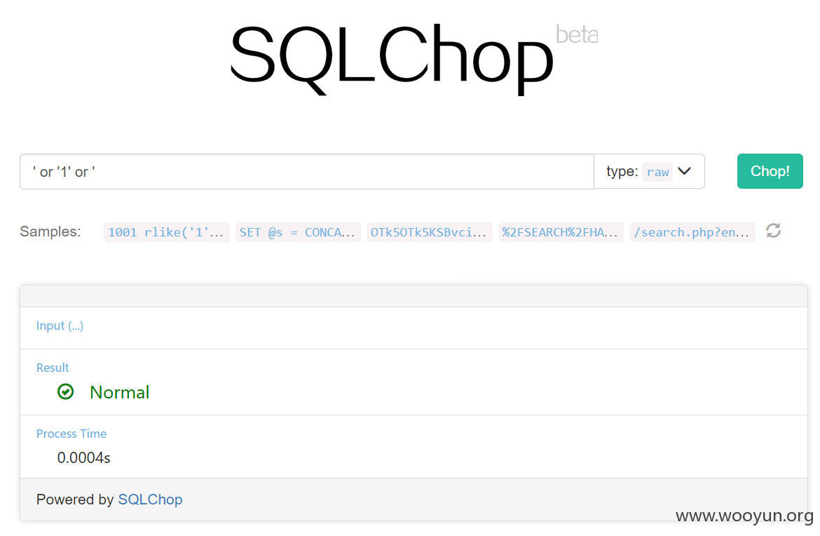Screen dimensions: 820x536
Task: Open the type raw dropdown
Action: pyautogui.click(x=649, y=172)
